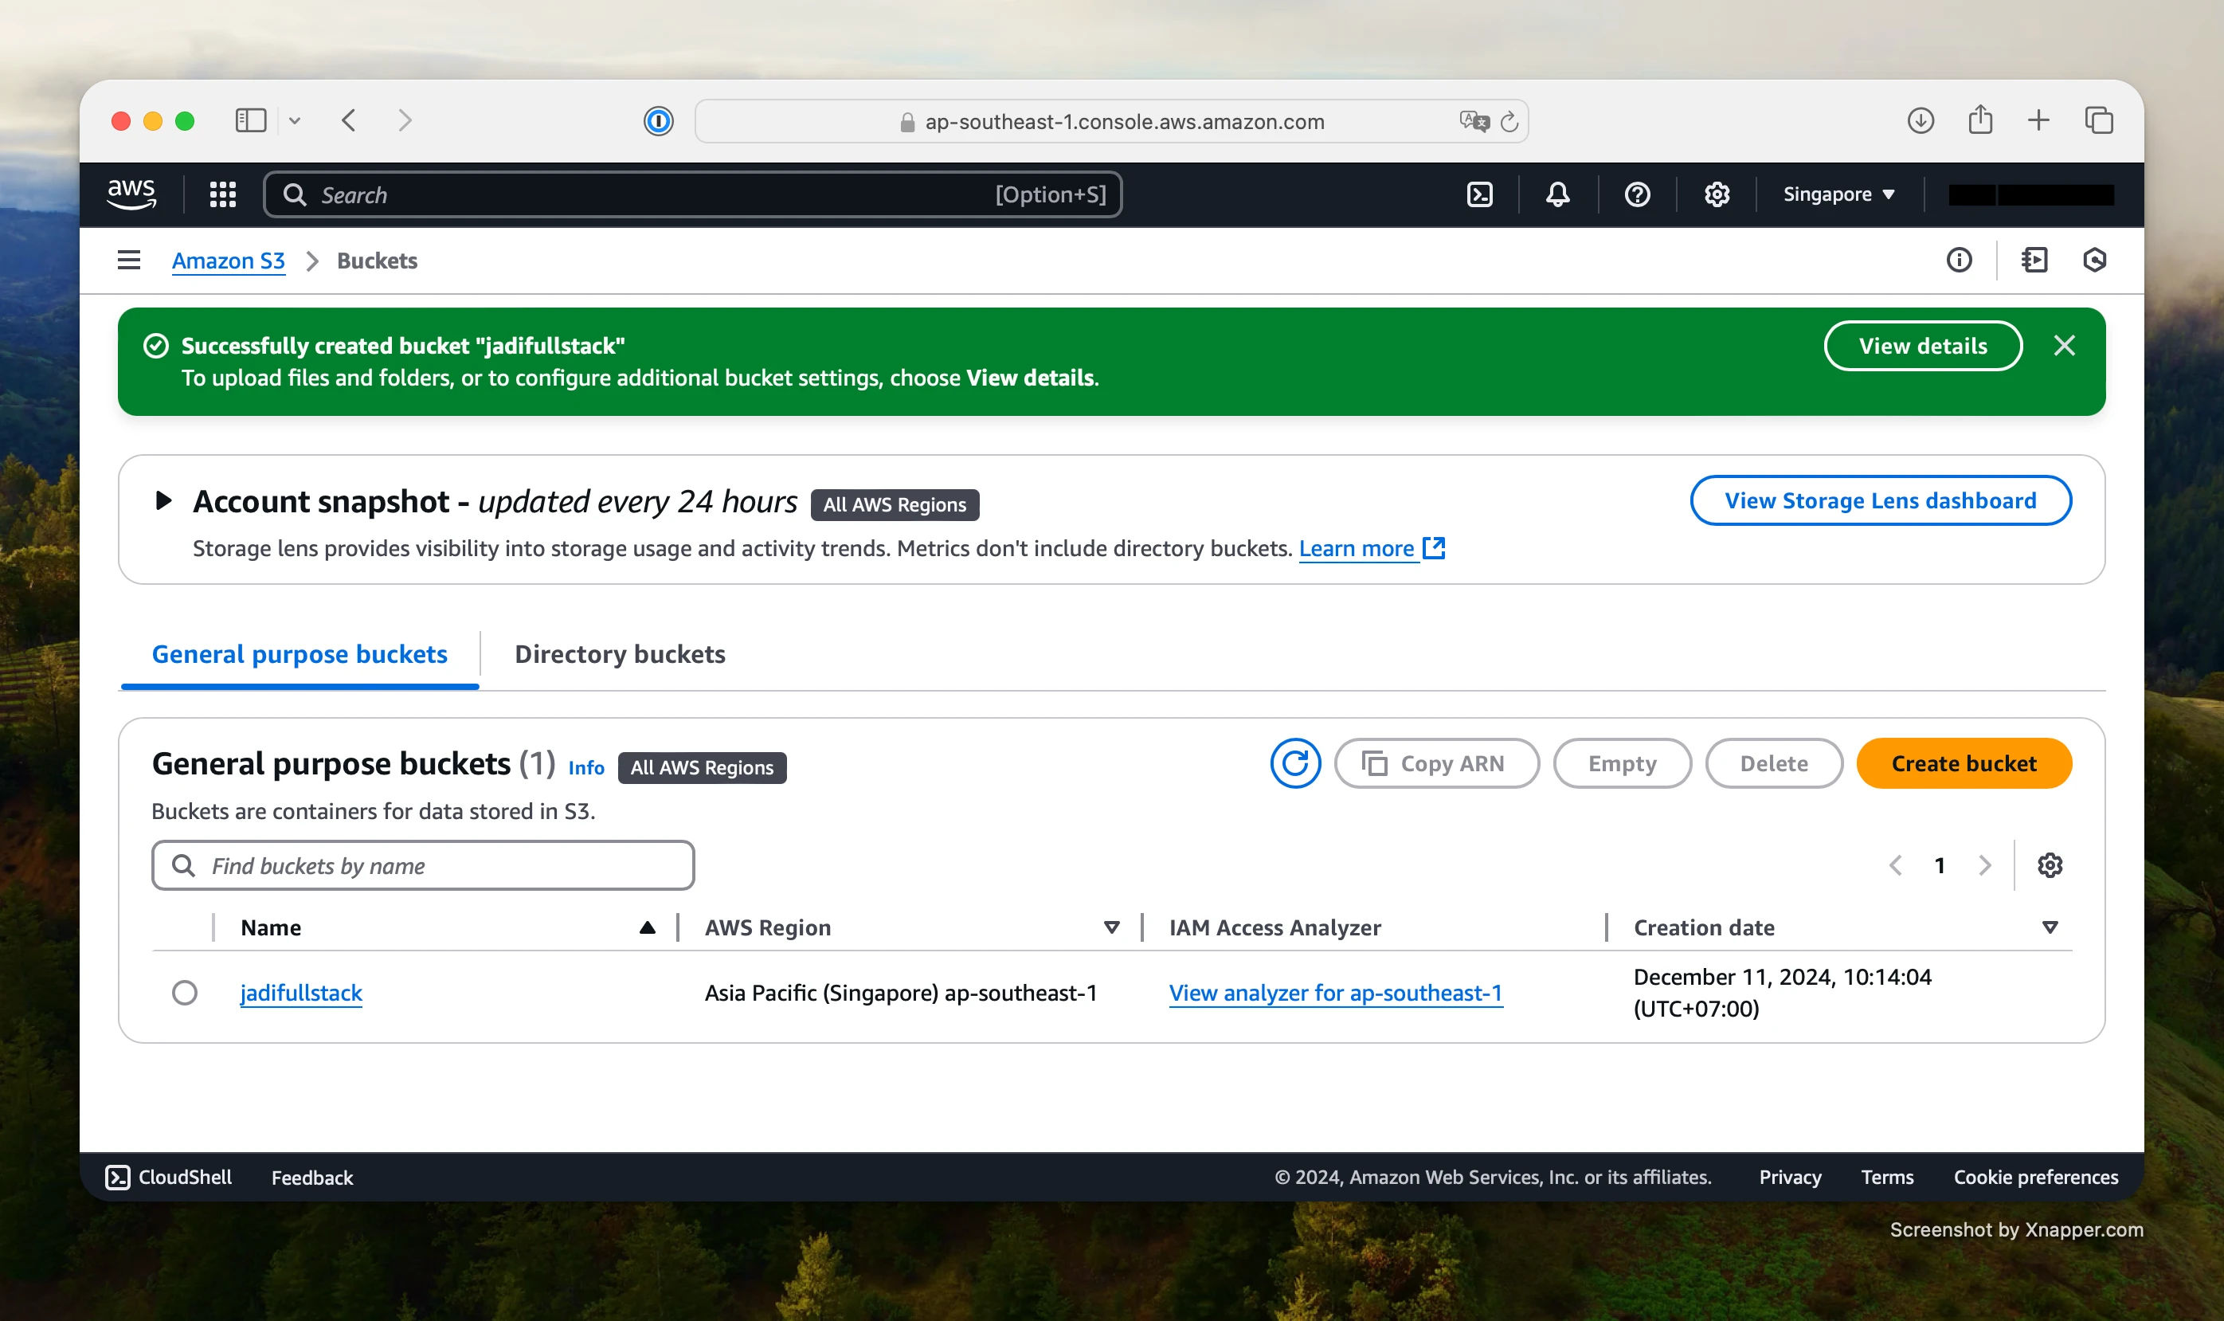This screenshot has height=1321, width=2224.
Task: Click the Safari address bar
Action: click(1110, 121)
